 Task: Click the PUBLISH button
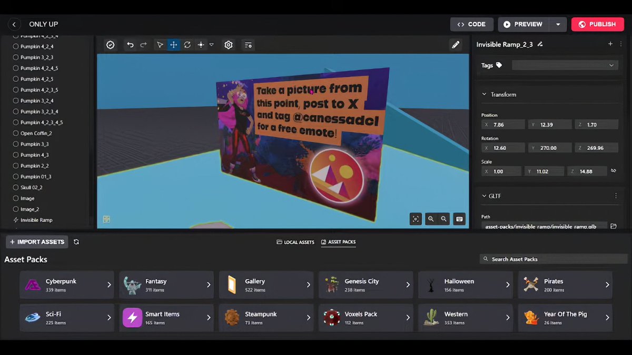click(x=597, y=24)
